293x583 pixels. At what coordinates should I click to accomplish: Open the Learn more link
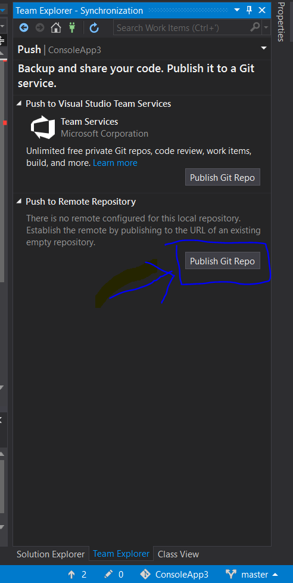point(115,163)
